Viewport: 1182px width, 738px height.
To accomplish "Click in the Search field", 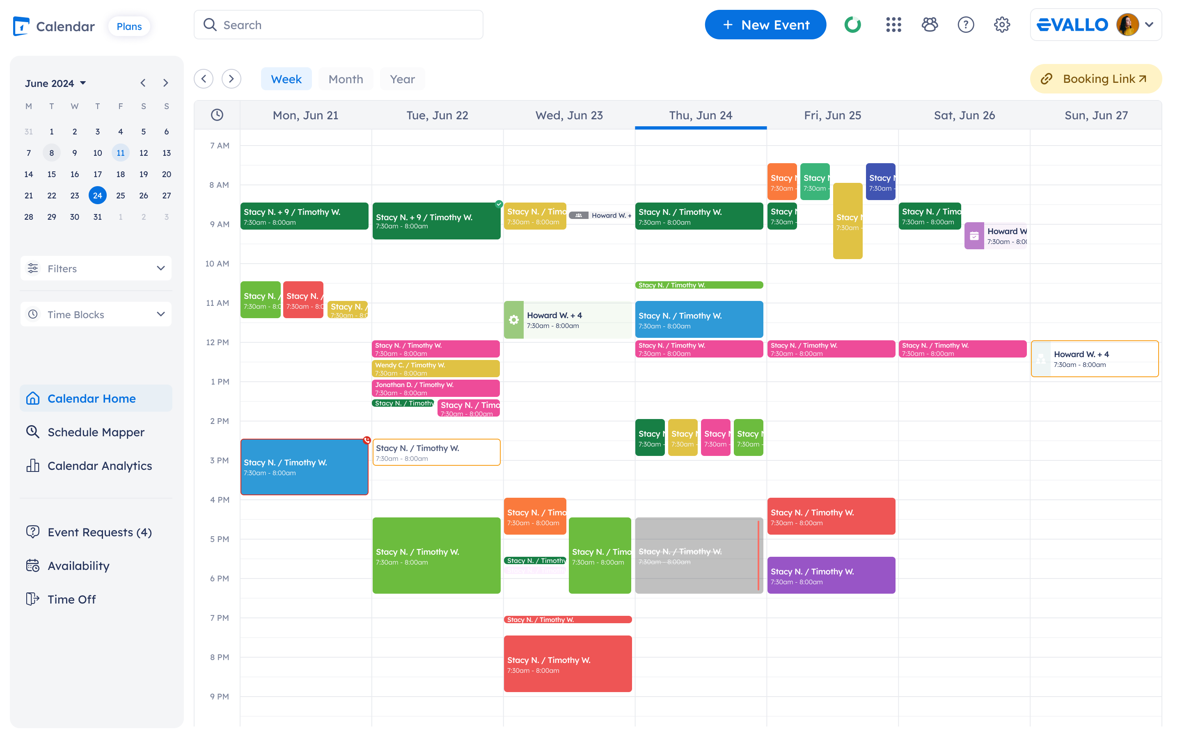I will click(x=339, y=25).
